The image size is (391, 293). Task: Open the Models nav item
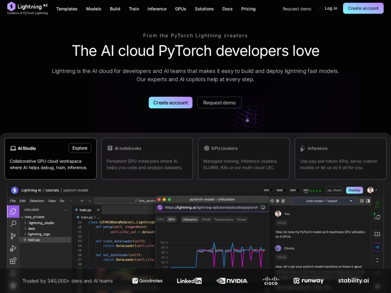click(x=93, y=9)
